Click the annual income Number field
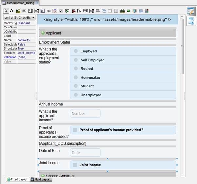This screenshot has height=184, width=197. coord(85,113)
